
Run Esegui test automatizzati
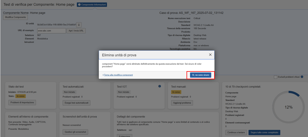tap(77, 103)
